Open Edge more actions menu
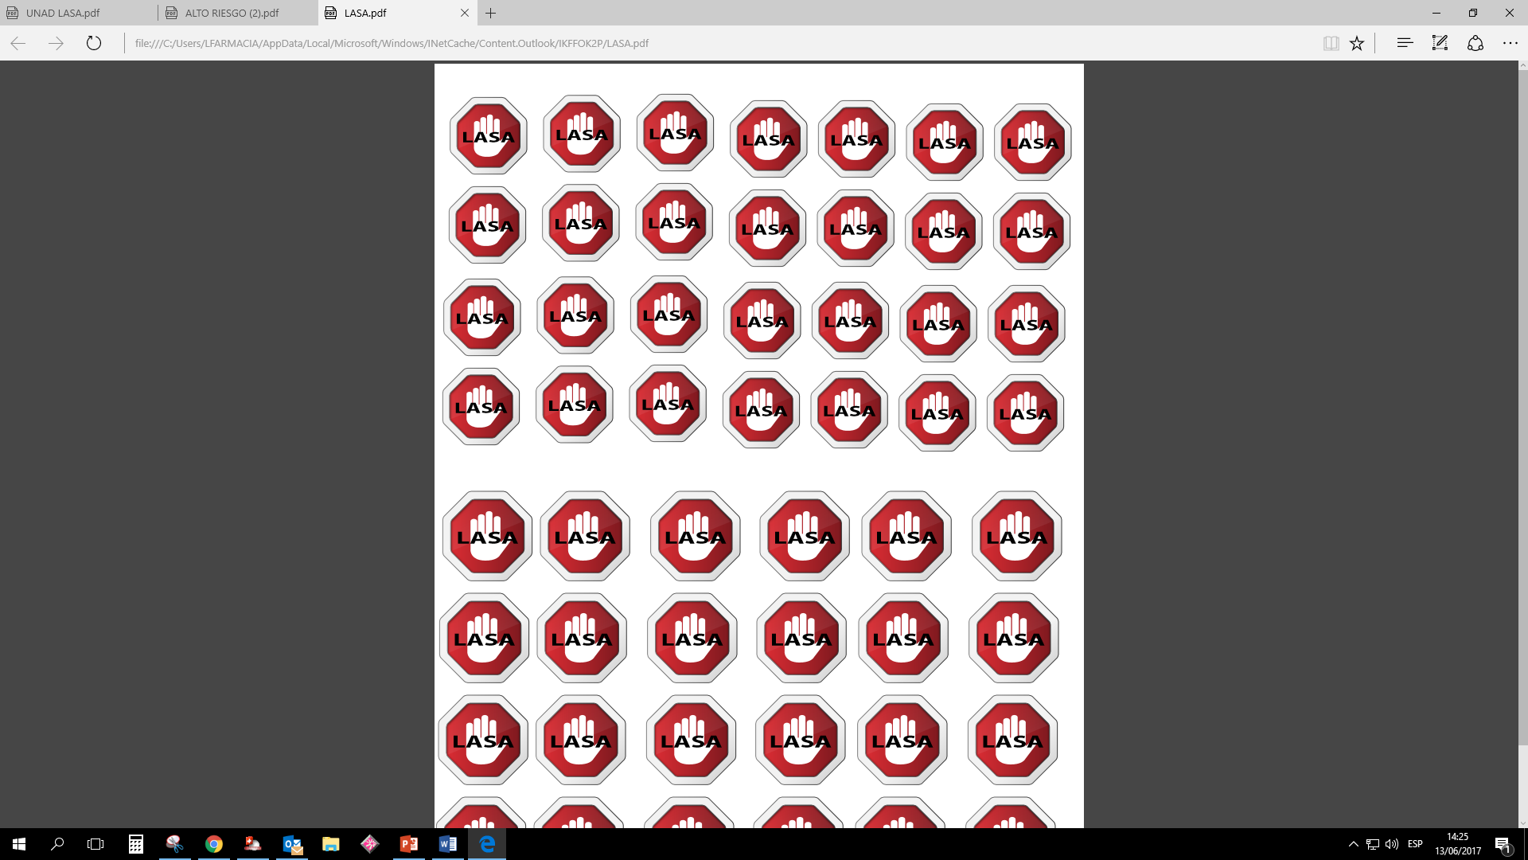This screenshot has height=860, width=1528. click(1510, 43)
